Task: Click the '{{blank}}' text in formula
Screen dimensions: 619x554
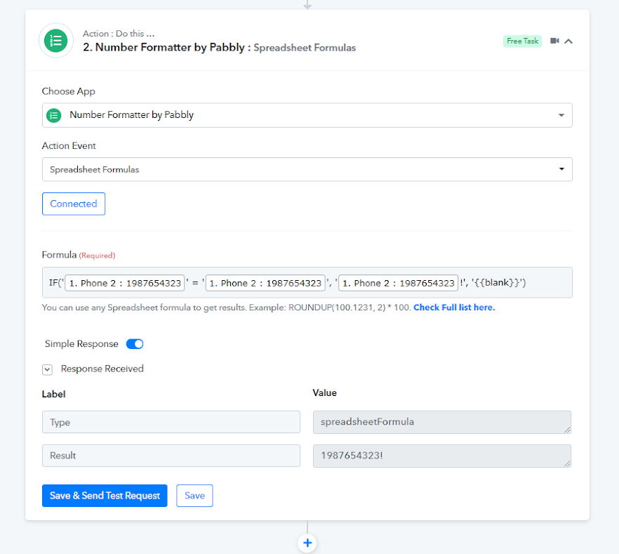Action: coord(498,283)
